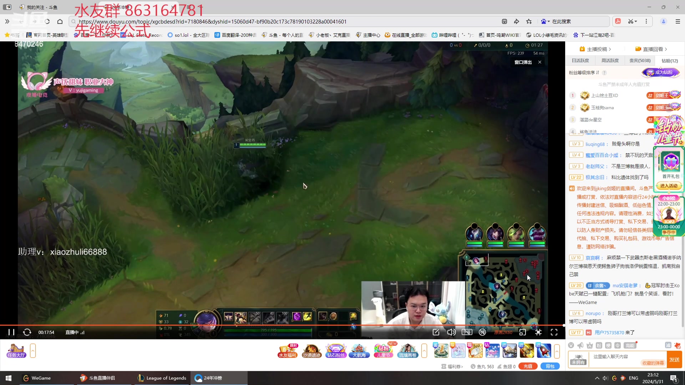
Task: Open WeGame from the taskbar
Action: click(37, 378)
